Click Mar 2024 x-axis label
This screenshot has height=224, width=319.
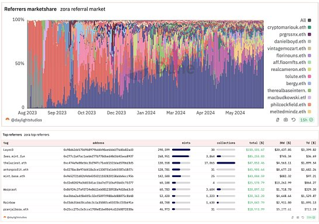(x=176, y=113)
